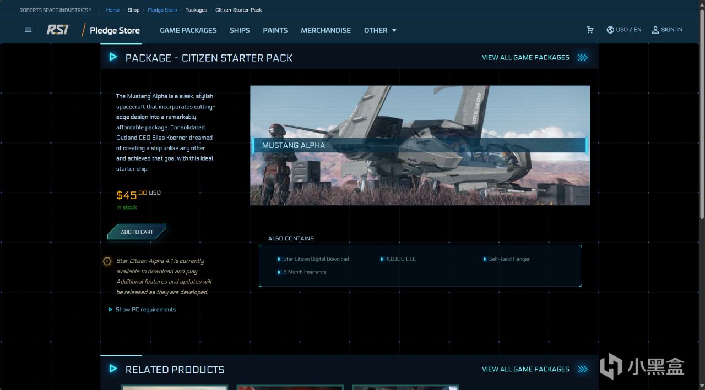Image resolution: width=705 pixels, height=390 pixels.
Task: Click PACKAGE - CITIZEN STARTER PACK title
Action: (209, 58)
